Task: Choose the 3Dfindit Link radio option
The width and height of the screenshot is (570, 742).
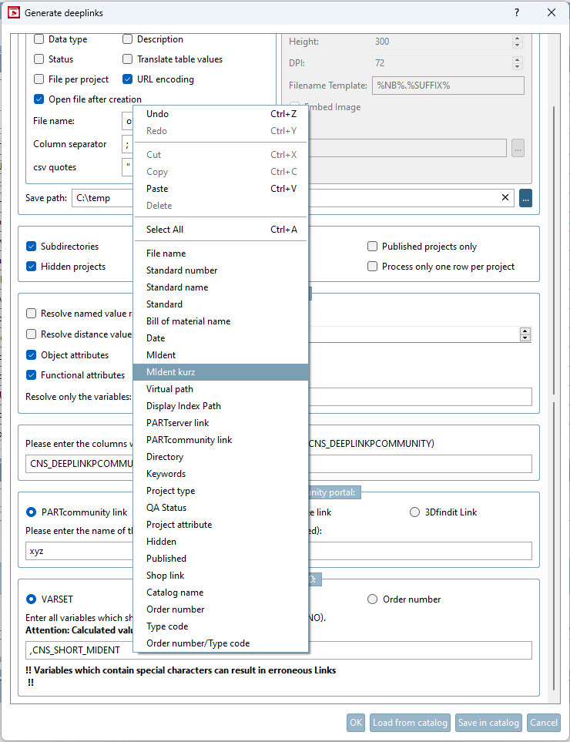Action: 415,512
